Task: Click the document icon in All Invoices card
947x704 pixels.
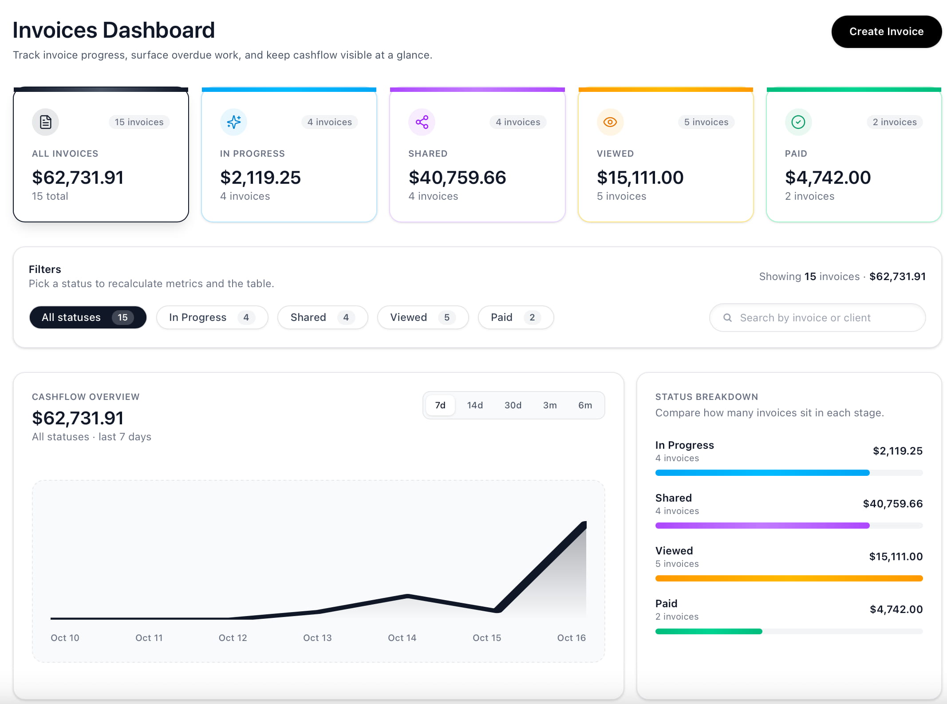Action: pos(45,122)
